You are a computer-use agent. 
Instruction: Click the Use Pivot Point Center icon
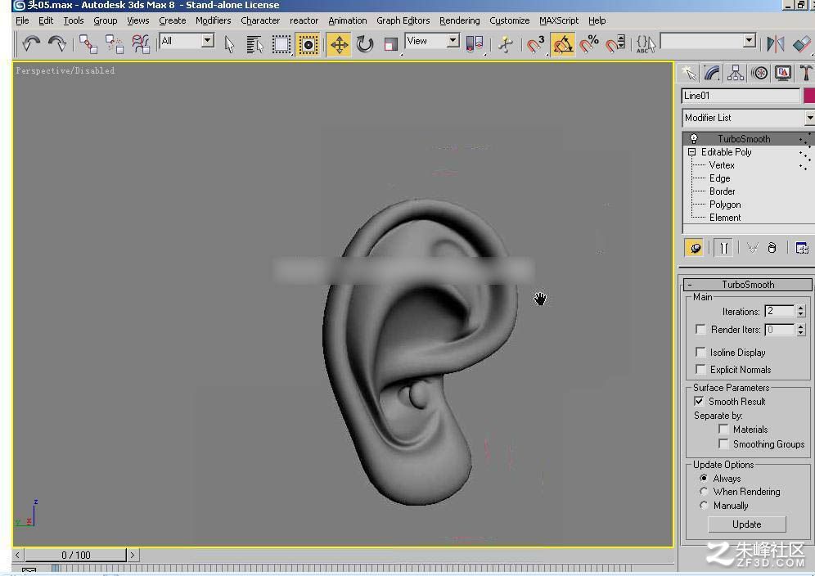475,43
